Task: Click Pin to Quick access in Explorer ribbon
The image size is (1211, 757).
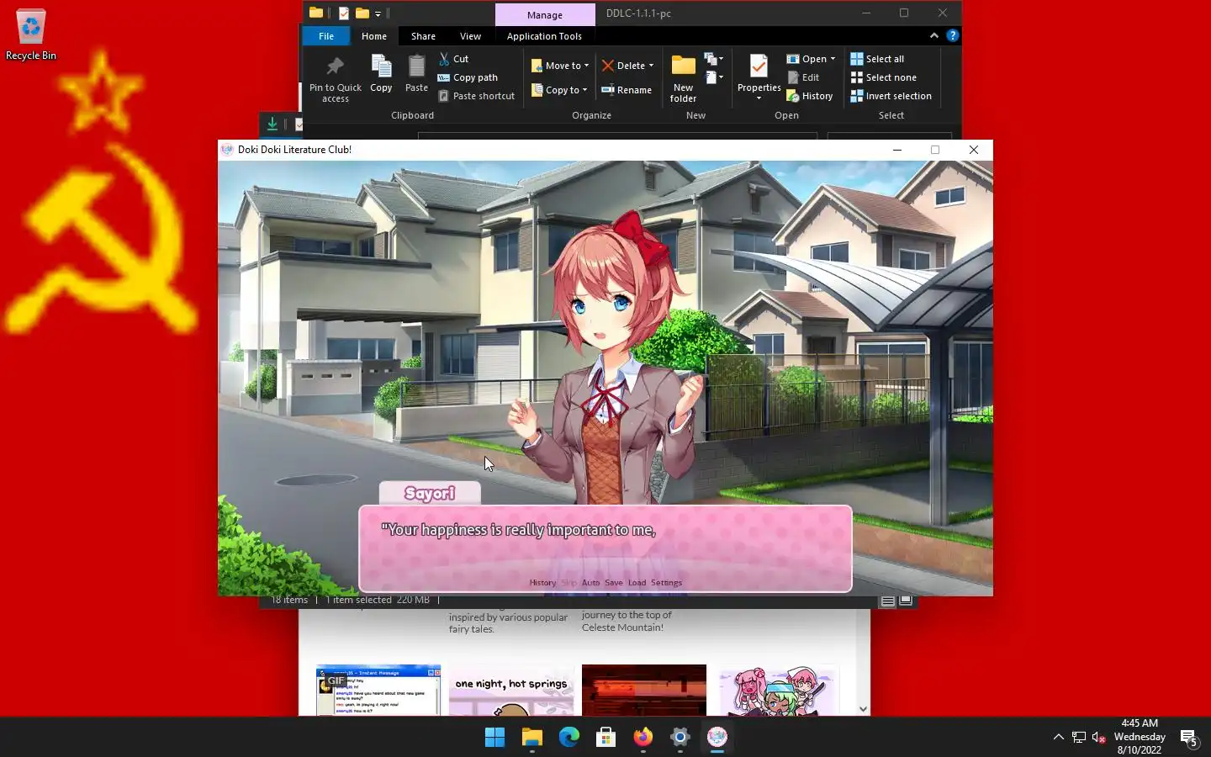Action: (x=335, y=79)
